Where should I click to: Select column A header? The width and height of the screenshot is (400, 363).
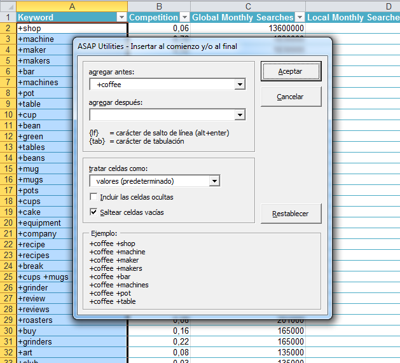click(x=72, y=6)
